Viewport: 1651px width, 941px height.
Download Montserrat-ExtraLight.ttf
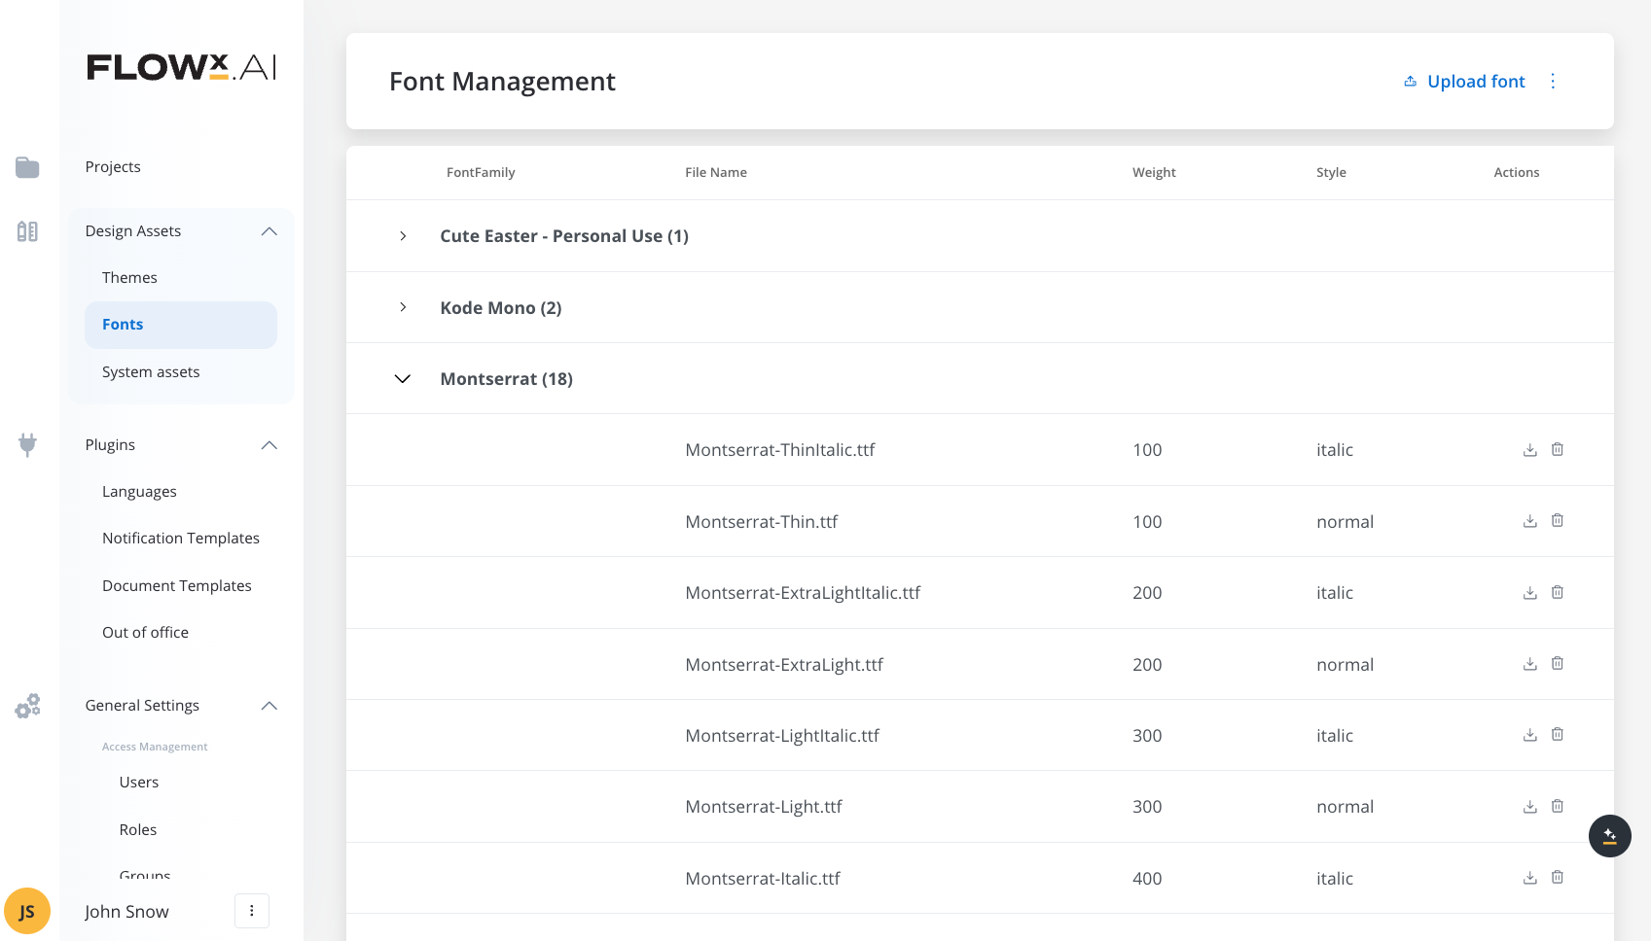tap(1529, 664)
